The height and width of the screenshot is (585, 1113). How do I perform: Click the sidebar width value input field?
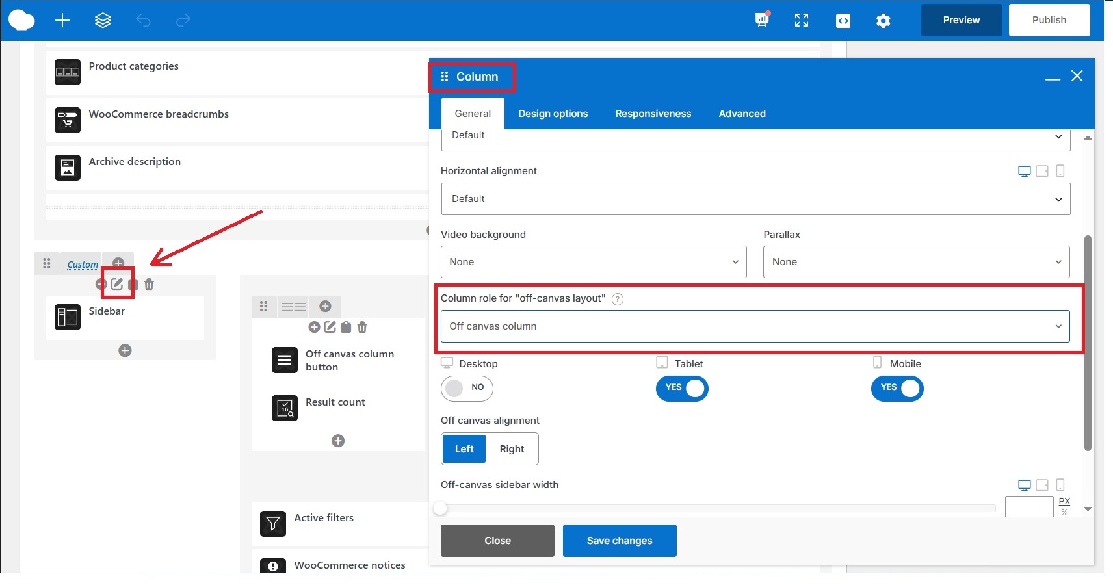[1029, 506]
